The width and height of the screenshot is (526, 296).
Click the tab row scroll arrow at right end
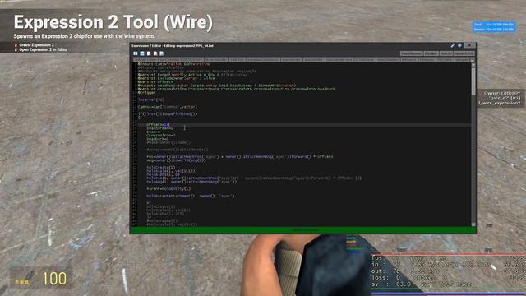[x=473, y=60]
